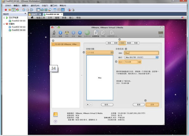The height and width of the screenshot is (136, 189).
Task: Click the red Power Off button in VMware toolbar
Action: [6, 10]
